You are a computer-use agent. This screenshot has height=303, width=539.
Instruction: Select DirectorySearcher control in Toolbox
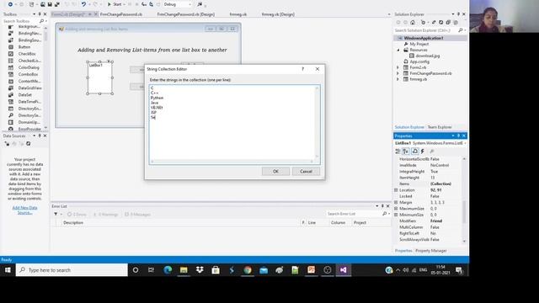point(29,116)
